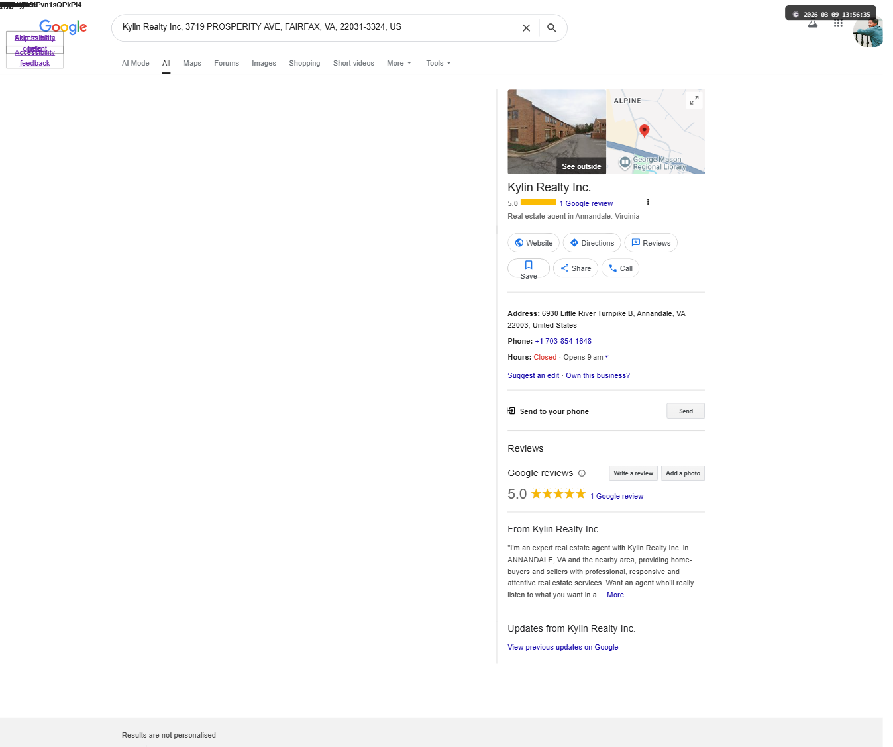Open the Tools dropdown

pyautogui.click(x=439, y=63)
